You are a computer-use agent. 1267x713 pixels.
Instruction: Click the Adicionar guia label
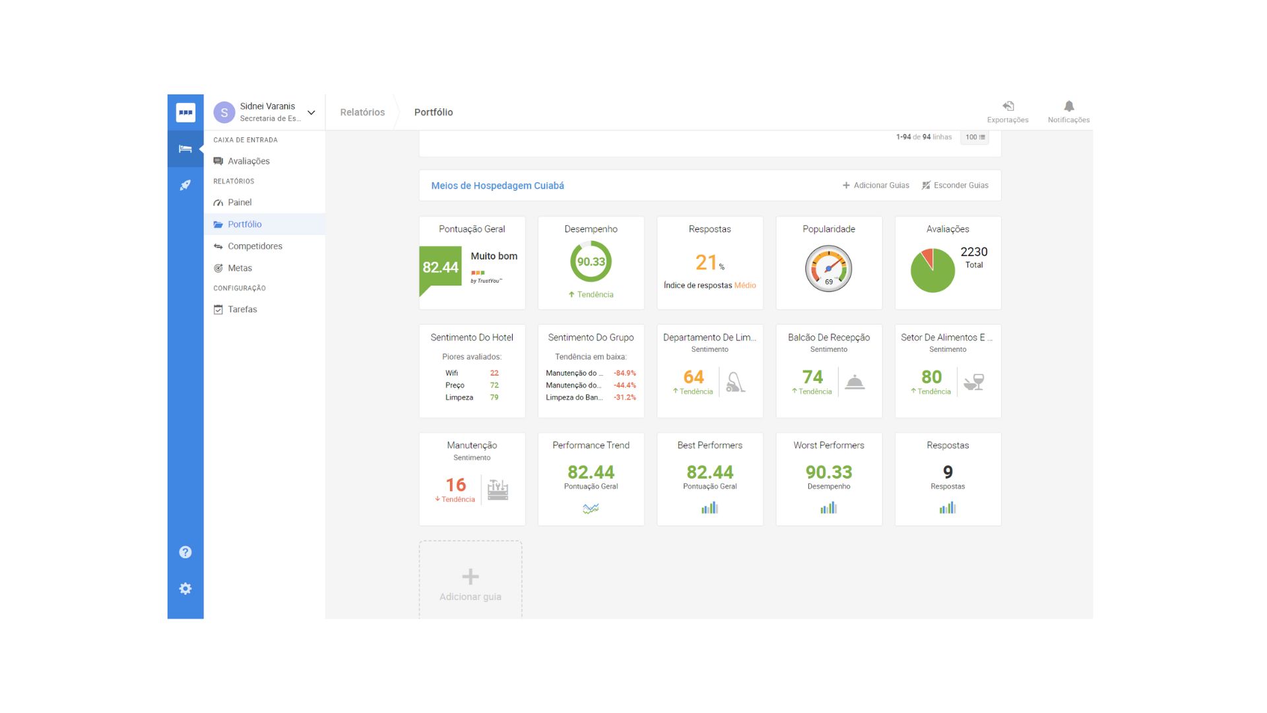pos(471,597)
